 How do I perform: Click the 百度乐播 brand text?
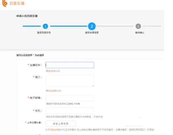(17, 3)
